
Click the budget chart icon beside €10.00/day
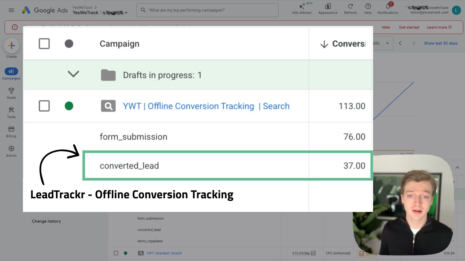313,253
